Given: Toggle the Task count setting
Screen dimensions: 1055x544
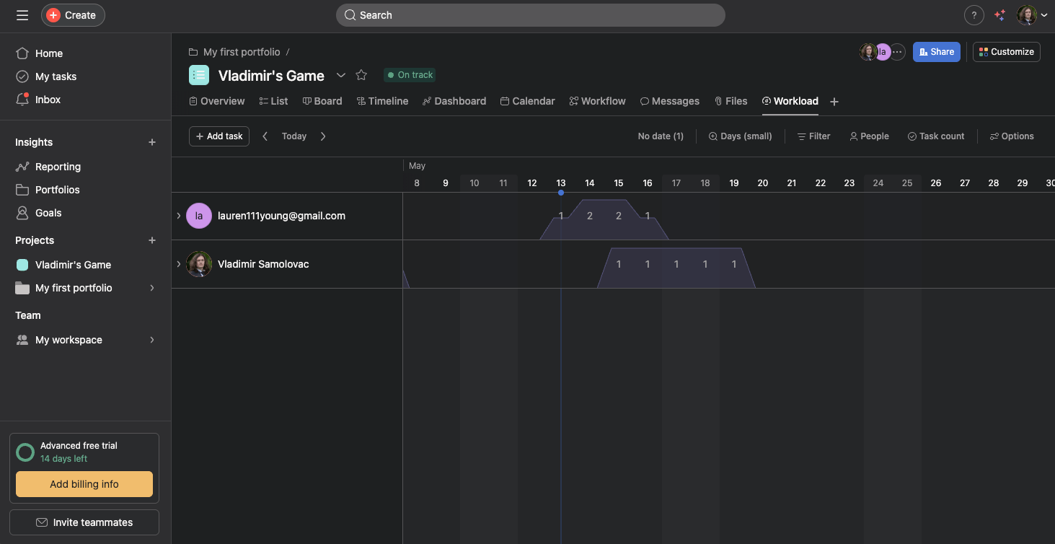Looking at the screenshot, I should click(x=935, y=136).
